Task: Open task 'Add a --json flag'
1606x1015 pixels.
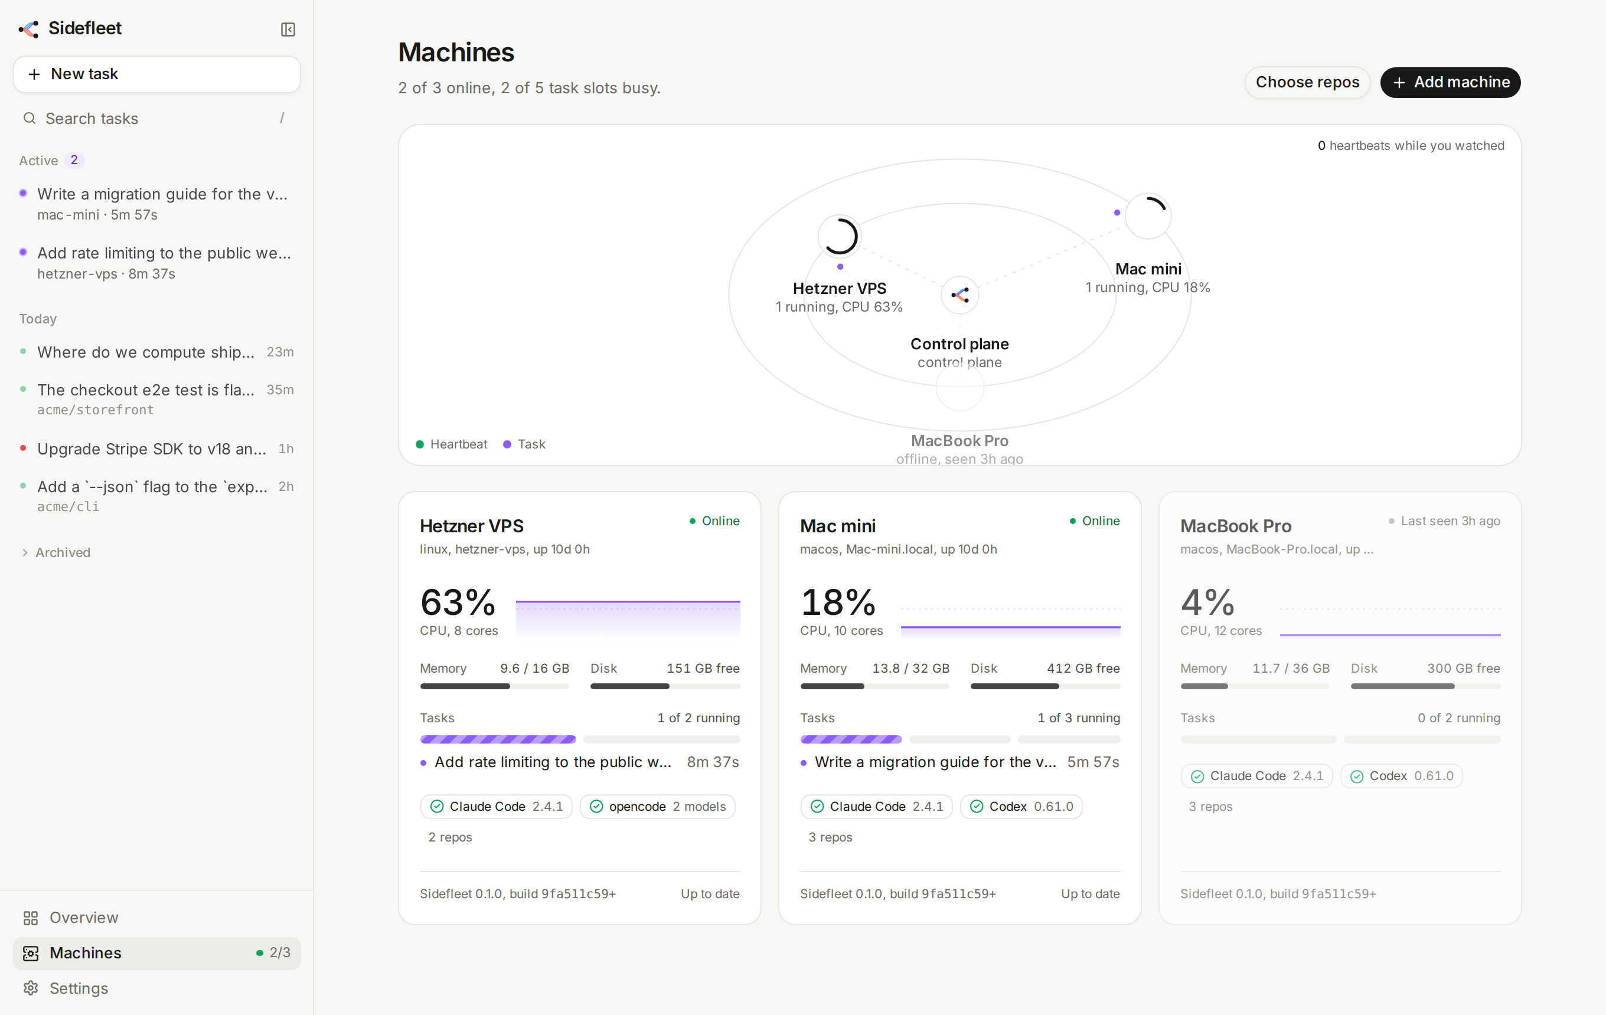Action: point(156,495)
